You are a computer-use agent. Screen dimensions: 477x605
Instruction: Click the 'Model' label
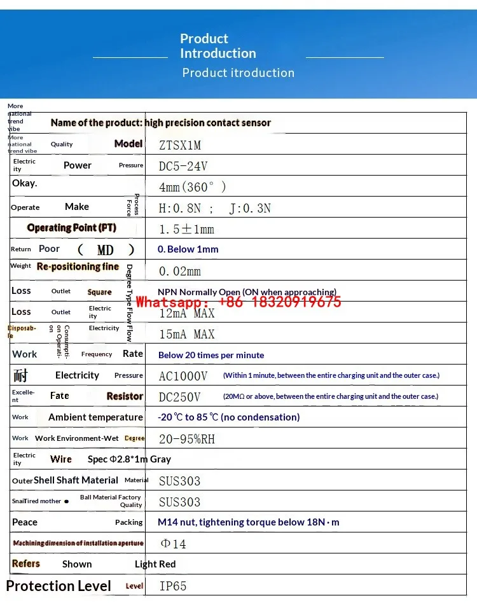[128, 144]
